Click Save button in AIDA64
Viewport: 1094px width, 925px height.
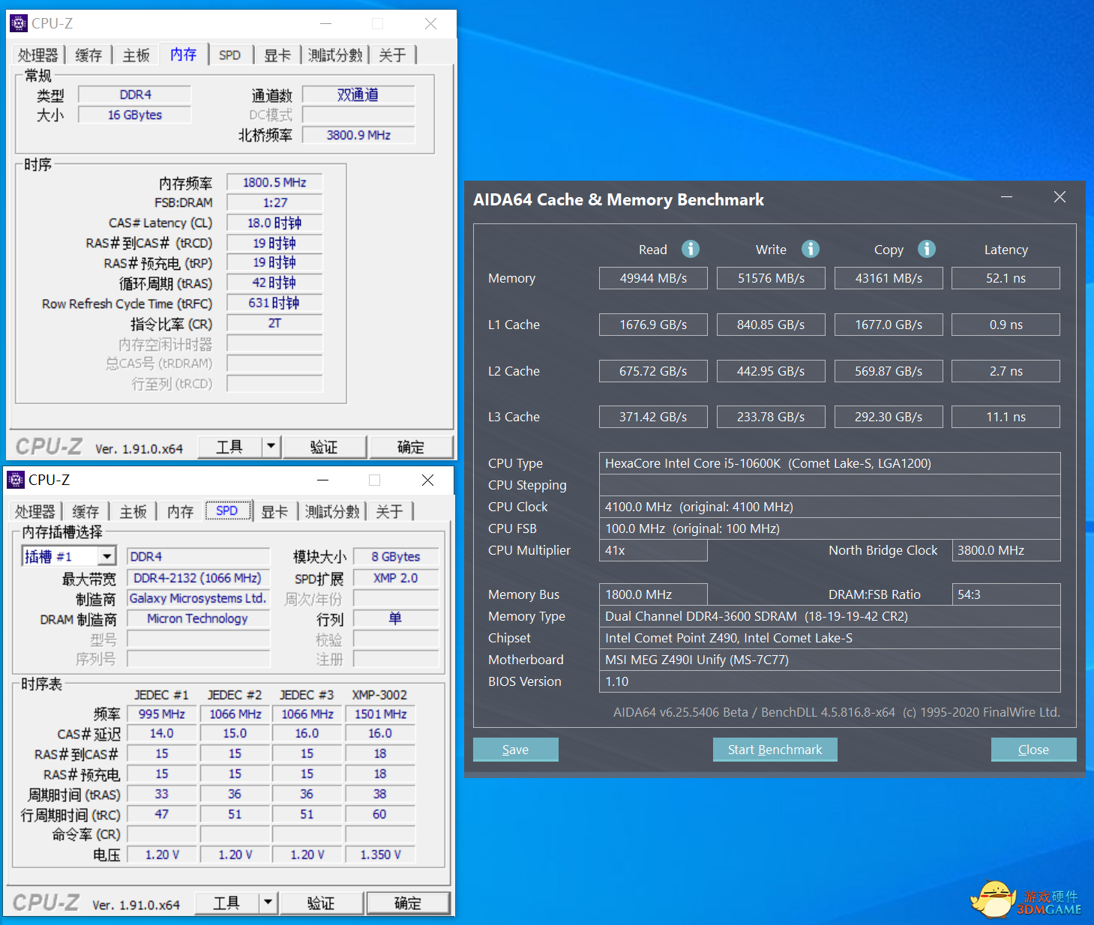515,750
